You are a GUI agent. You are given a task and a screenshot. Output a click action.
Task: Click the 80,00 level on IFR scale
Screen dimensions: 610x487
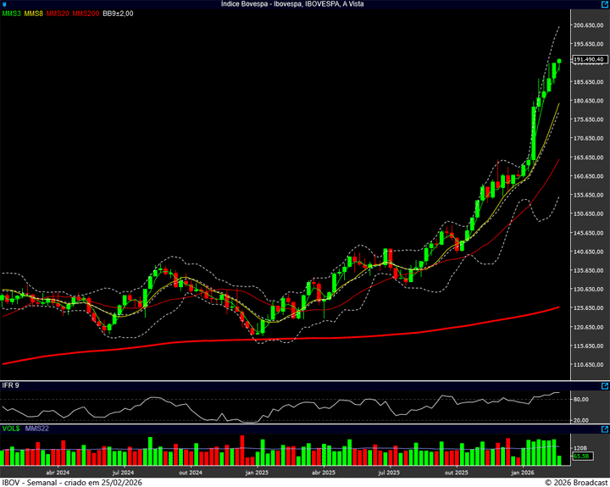580,399
